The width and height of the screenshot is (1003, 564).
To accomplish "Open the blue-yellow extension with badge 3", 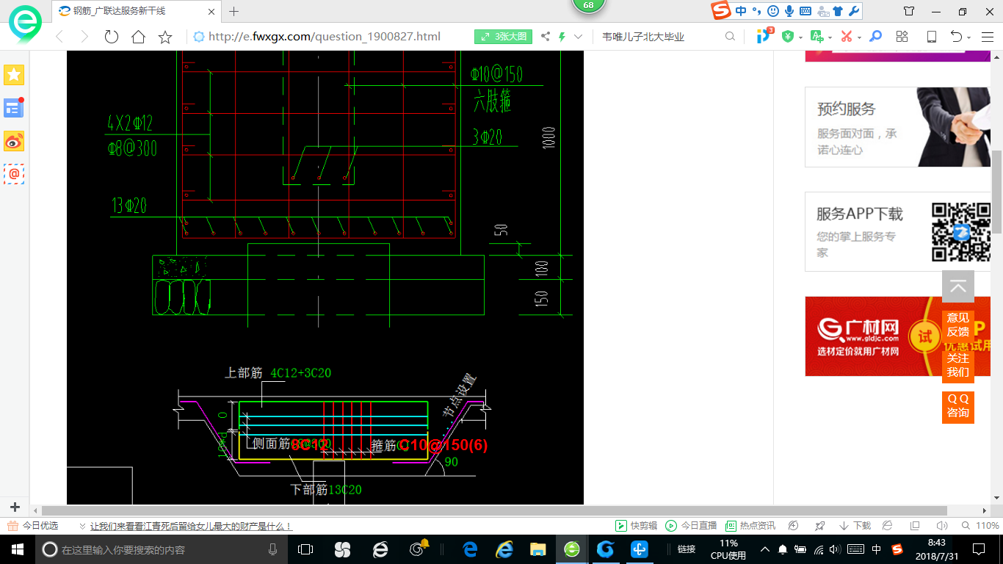I will point(764,35).
